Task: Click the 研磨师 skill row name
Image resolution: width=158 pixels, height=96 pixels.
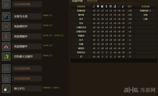Action: [81, 36]
